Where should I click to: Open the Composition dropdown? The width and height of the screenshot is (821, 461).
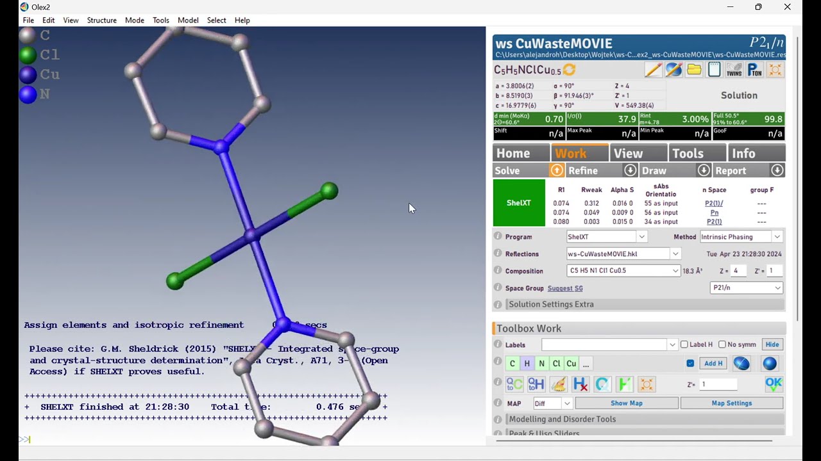click(675, 271)
